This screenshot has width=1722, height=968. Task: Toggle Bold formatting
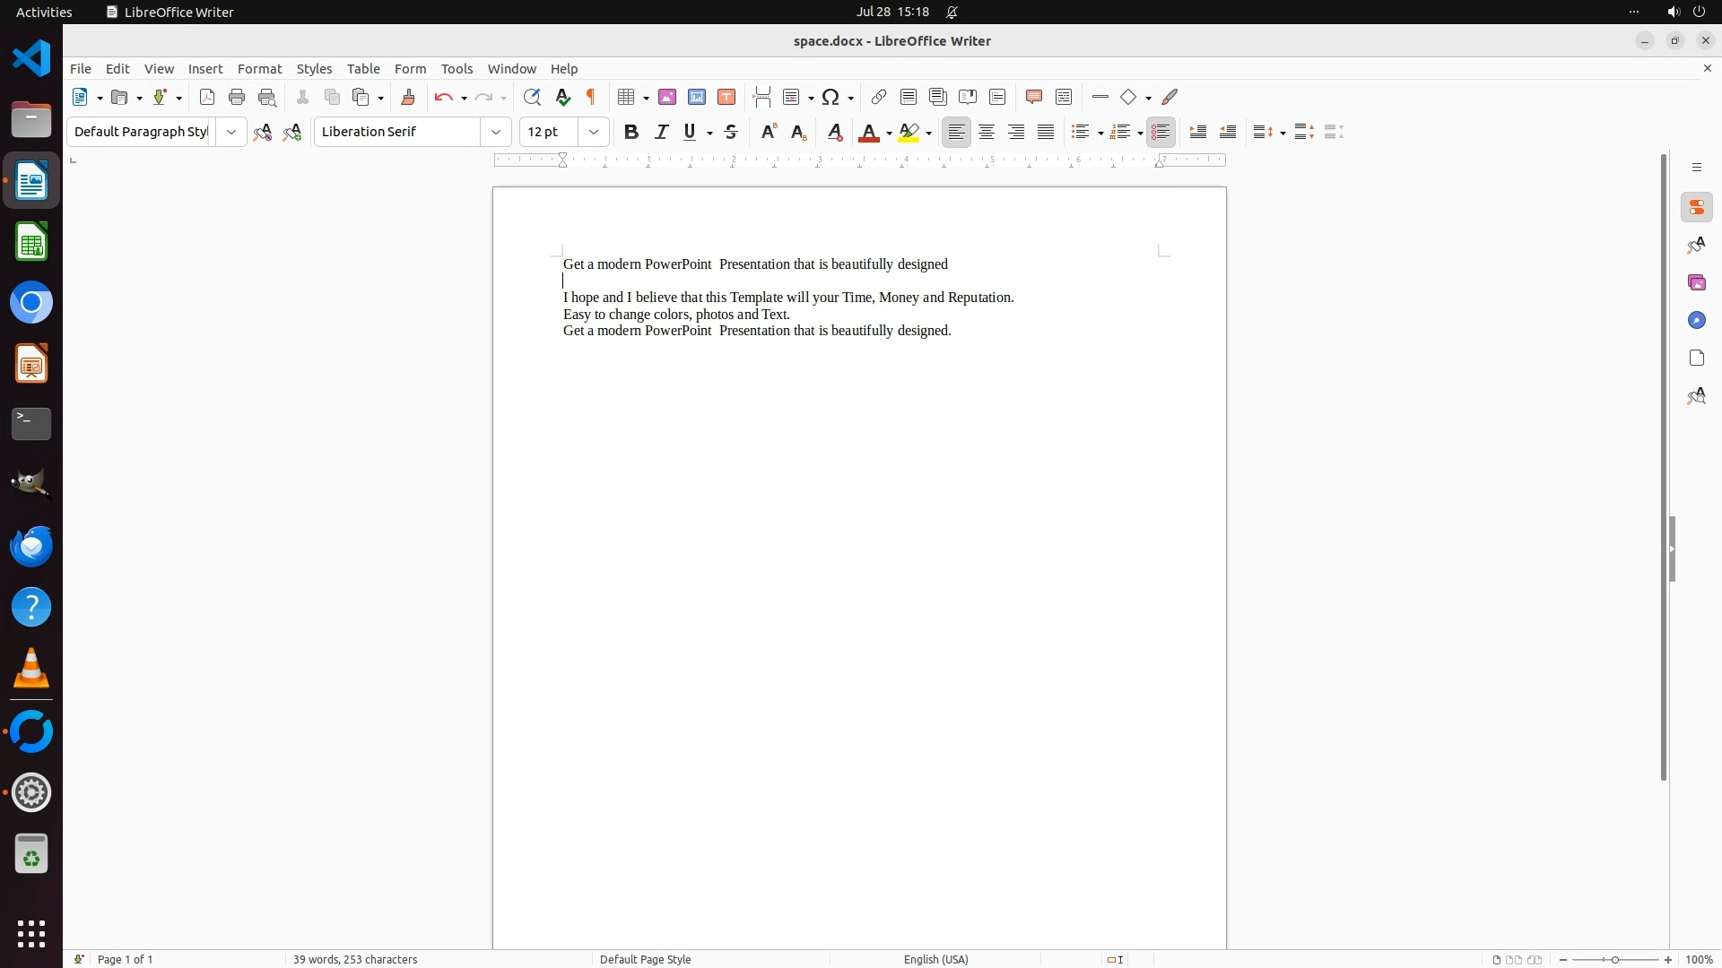(x=631, y=132)
